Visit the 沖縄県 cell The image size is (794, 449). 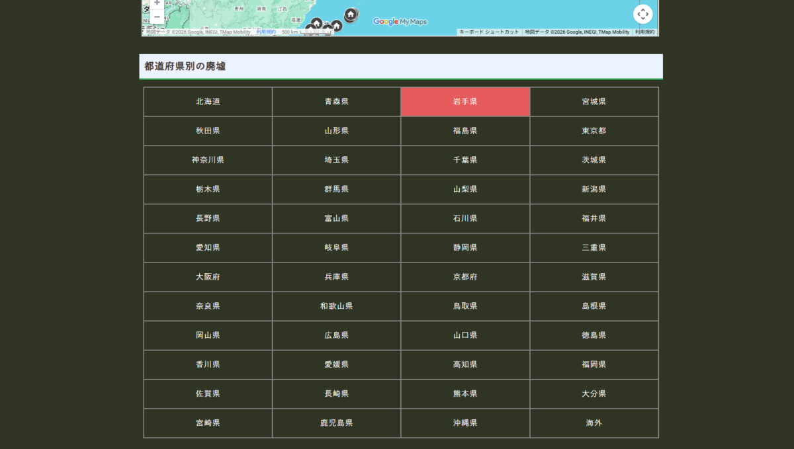pyautogui.click(x=465, y=423)
